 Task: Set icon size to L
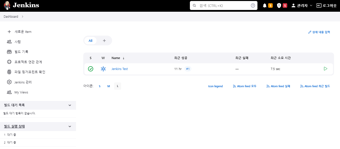click(x=118, y=86)
